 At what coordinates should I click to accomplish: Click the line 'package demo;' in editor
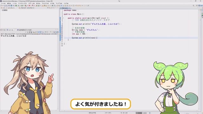pos(70,10)
